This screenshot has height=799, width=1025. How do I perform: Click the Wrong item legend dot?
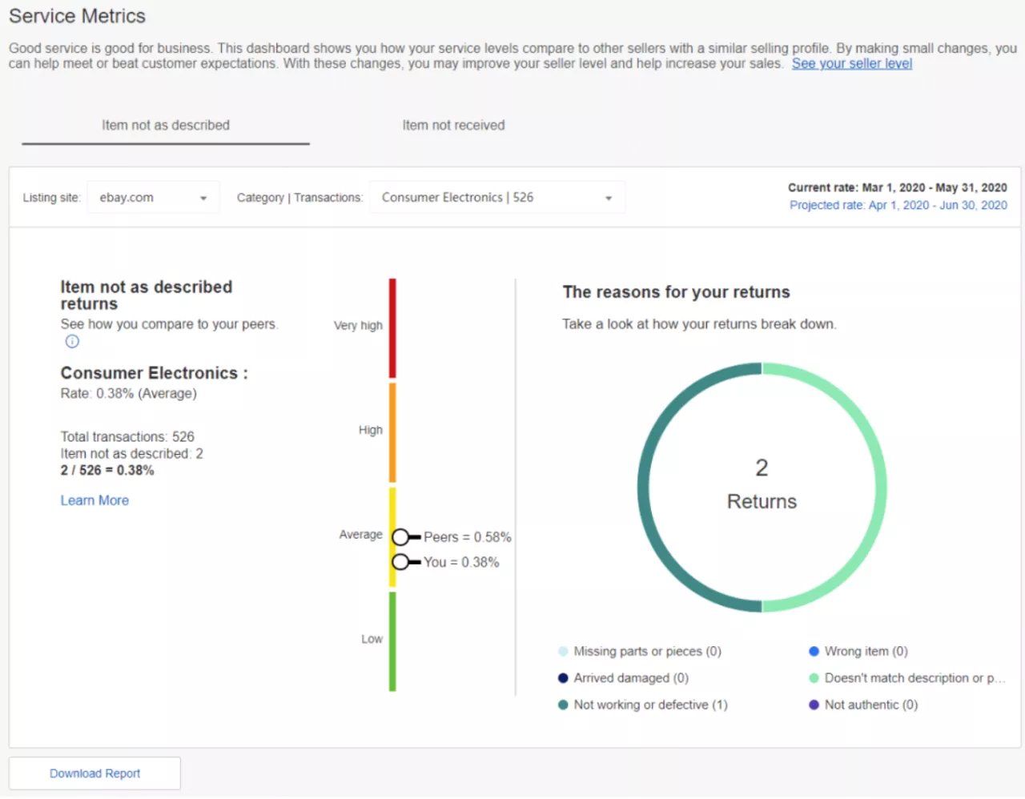[x=814, y=651]
